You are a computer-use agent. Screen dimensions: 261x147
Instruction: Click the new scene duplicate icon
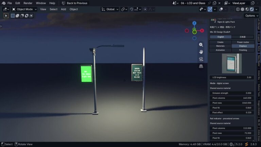tap(214, 3)
